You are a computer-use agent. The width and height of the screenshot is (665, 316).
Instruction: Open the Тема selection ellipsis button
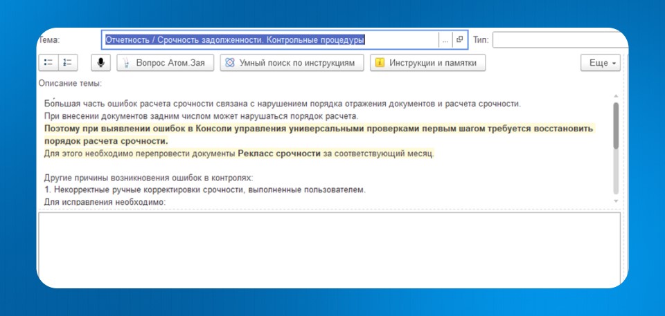(445, 40)
